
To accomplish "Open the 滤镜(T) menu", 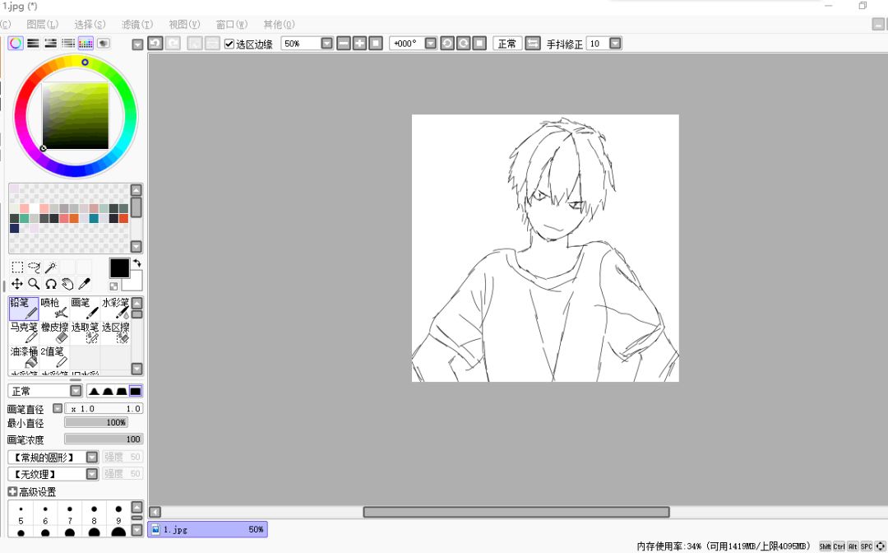I will coord(137,25).
